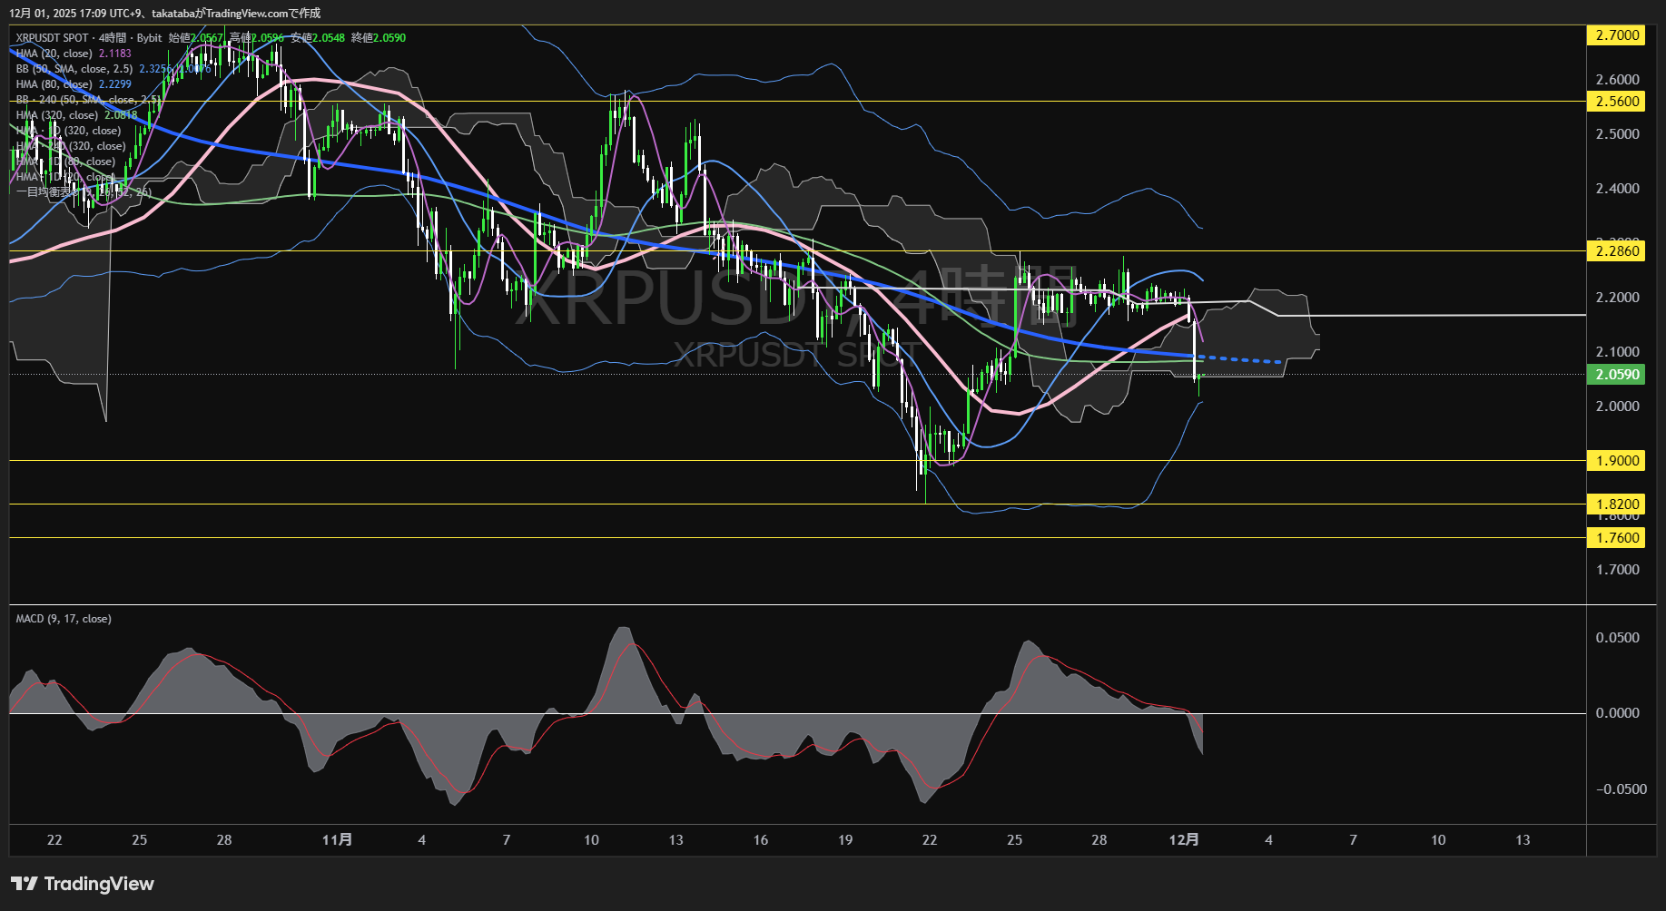
Task: Click the 1.9000 price level label
Action: [x=1617, y=461]
